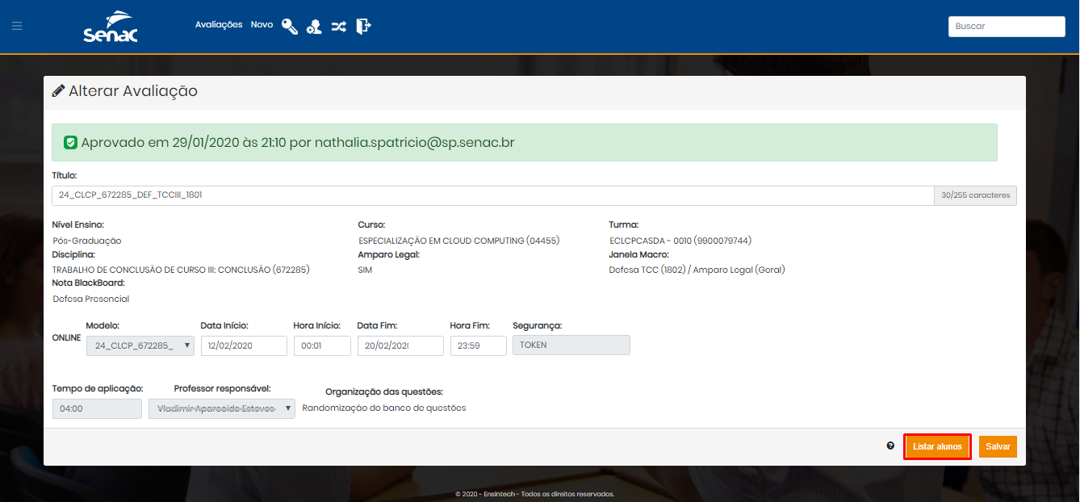
Task: Click the pencil icon beside Alterar Avaliação
Action: coord(58,91)
